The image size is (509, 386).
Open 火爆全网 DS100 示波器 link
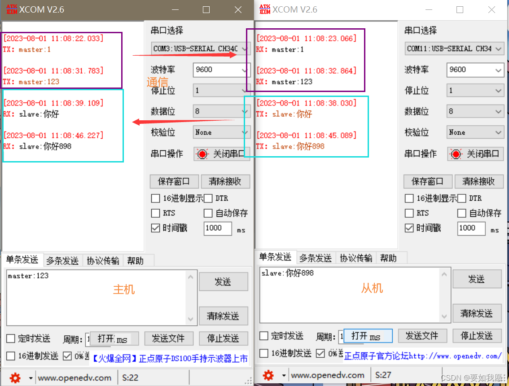click(x=170, y=359)
